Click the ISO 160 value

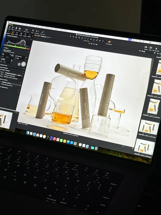coord(3,59)
